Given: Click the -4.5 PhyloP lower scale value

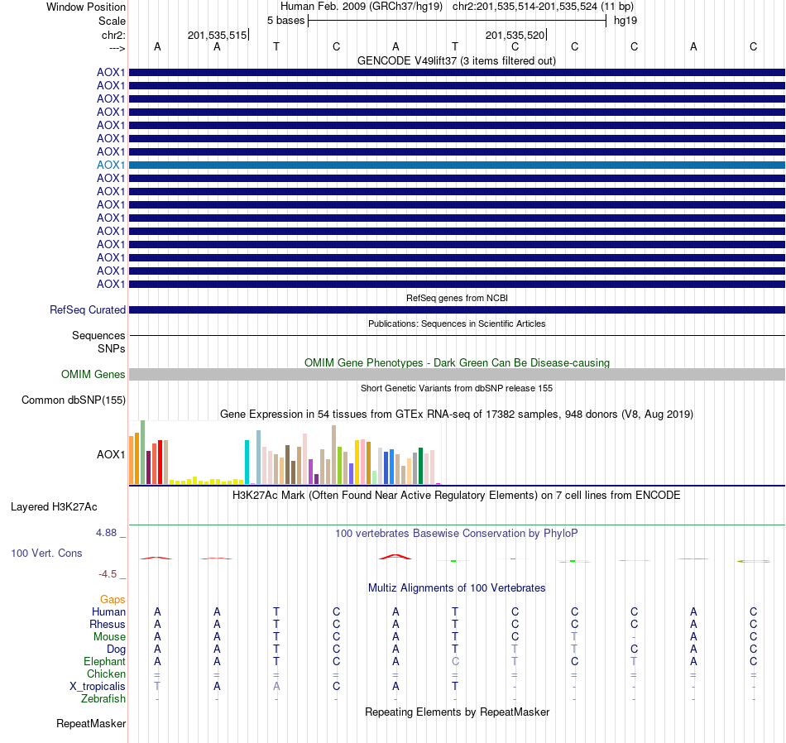Looking at the screenshot, I should coord(108,574).
